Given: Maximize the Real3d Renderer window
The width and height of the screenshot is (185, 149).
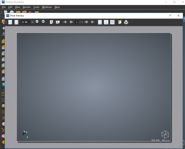Looking at the screenshot, I should pos(174,2).
